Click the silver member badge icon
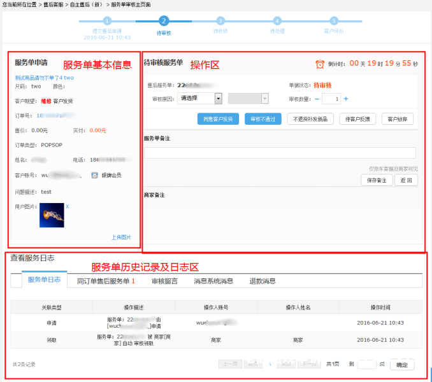Image resolution: width=432 pixels, height=382 pixels. 94,175
